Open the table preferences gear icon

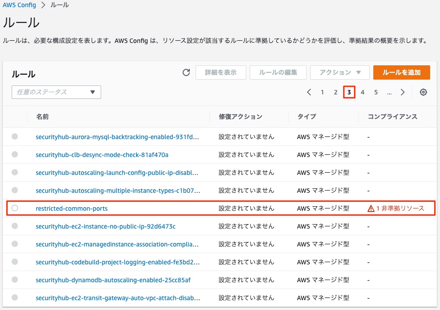pyautogui.click(x=423, y=92)
